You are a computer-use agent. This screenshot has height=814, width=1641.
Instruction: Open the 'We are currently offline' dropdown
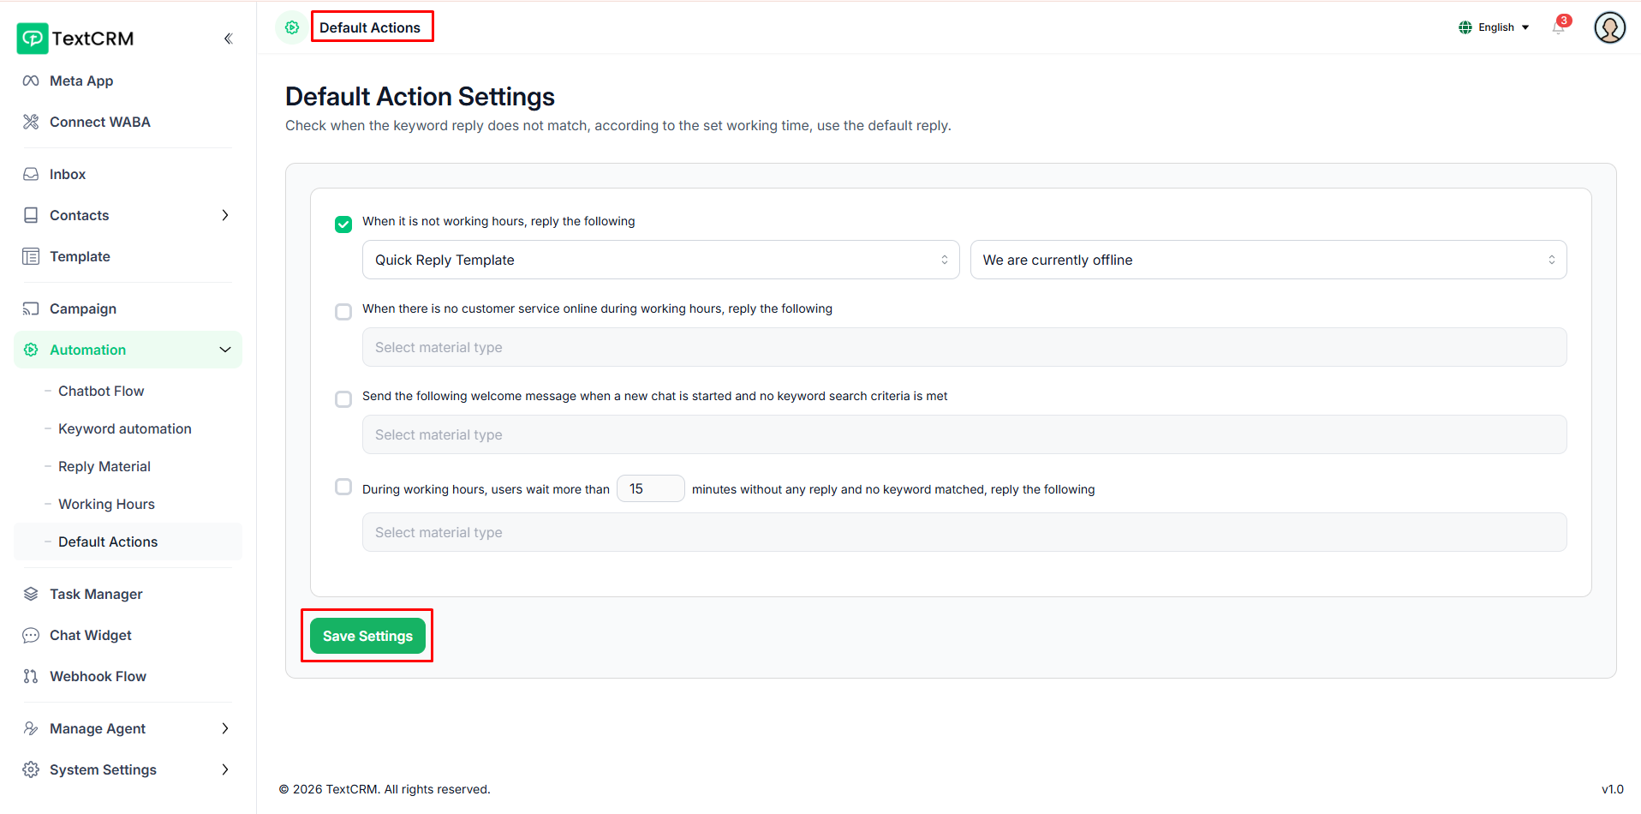pyautogui.click(x=1268, y=260)
